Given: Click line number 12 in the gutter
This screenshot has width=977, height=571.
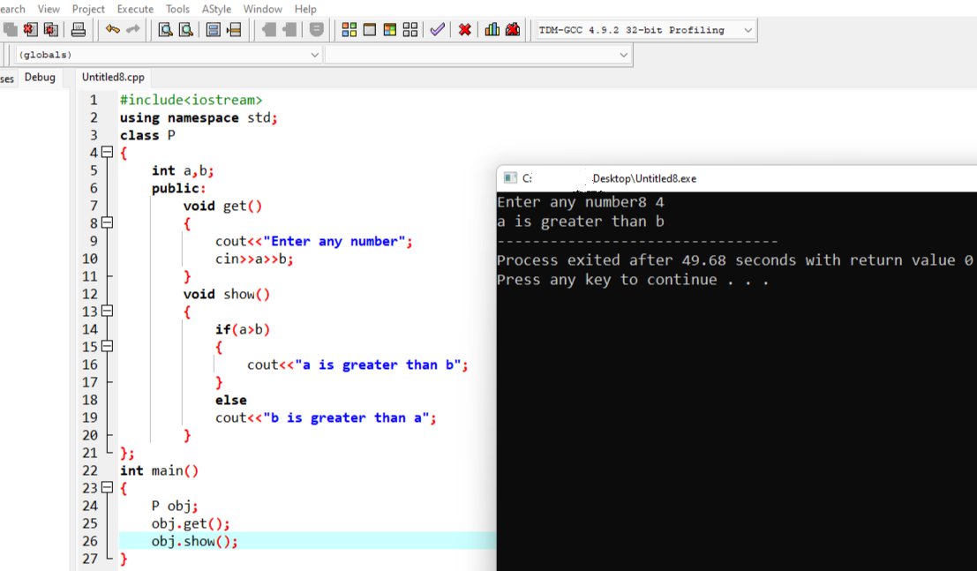Looking at the screenshot, I should point(90,294).
